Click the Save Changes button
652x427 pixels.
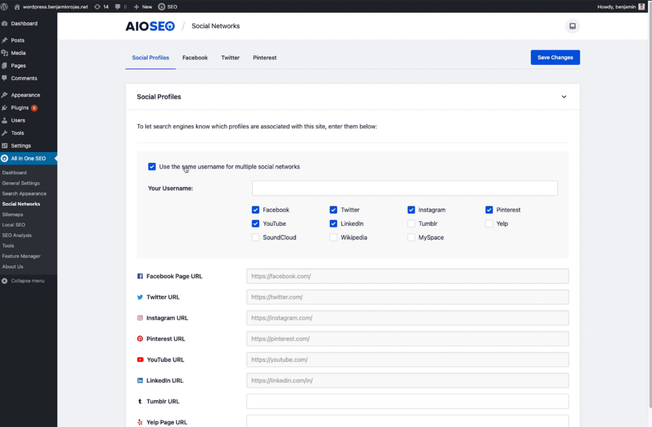pos(555,57)
